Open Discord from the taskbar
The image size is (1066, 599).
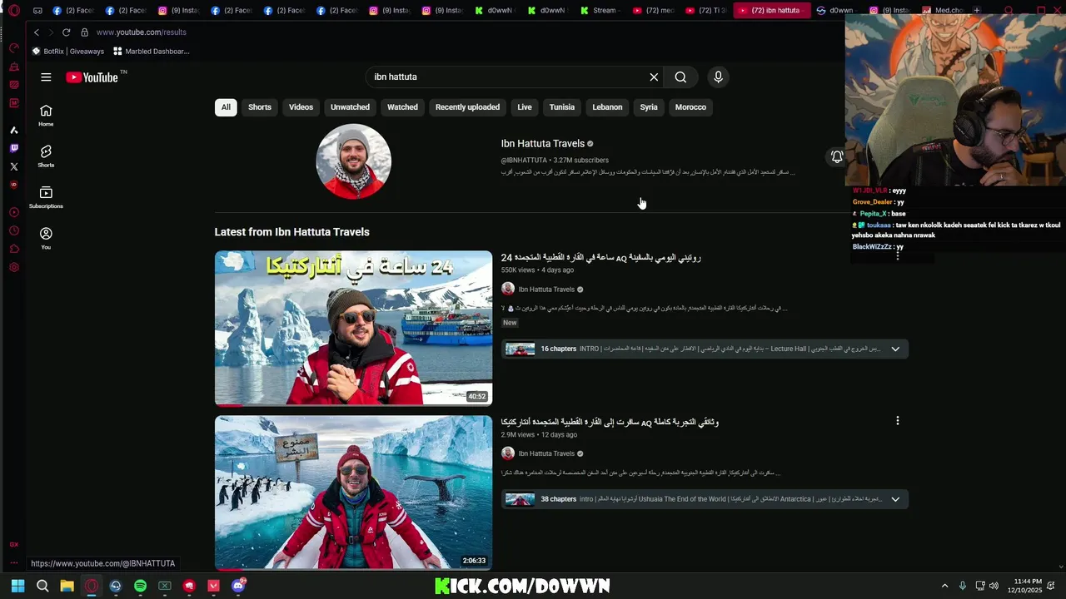pos(238,586)
